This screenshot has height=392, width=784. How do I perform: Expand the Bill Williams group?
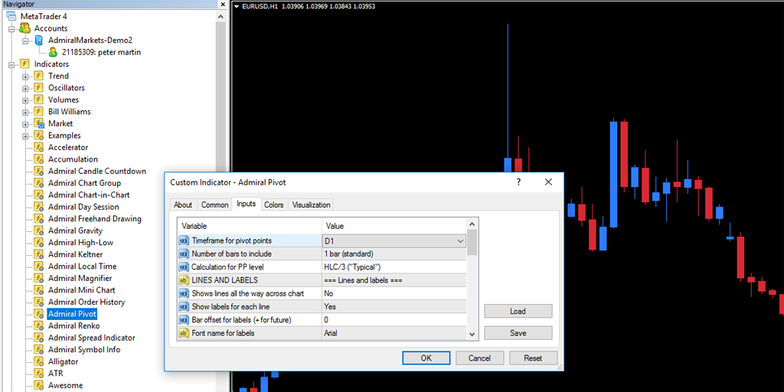tap(25, 112)
